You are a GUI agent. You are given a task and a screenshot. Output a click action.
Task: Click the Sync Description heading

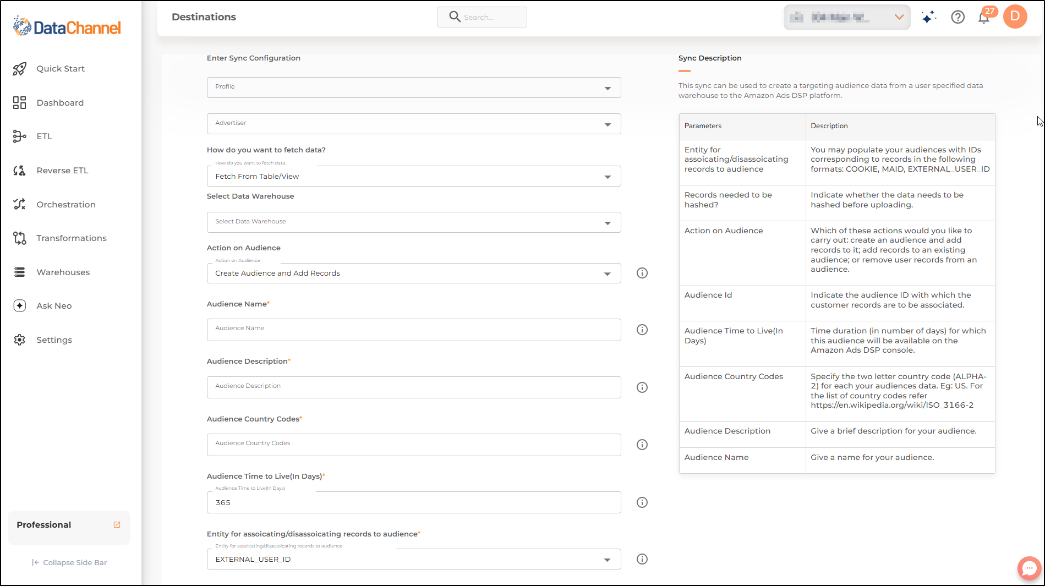[710, 58]
